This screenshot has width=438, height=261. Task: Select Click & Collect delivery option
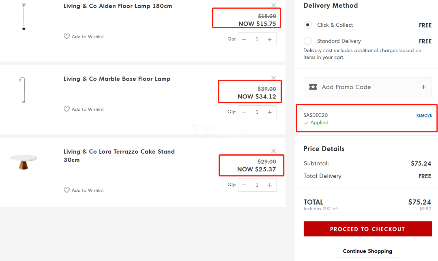[x=308, y=25]
